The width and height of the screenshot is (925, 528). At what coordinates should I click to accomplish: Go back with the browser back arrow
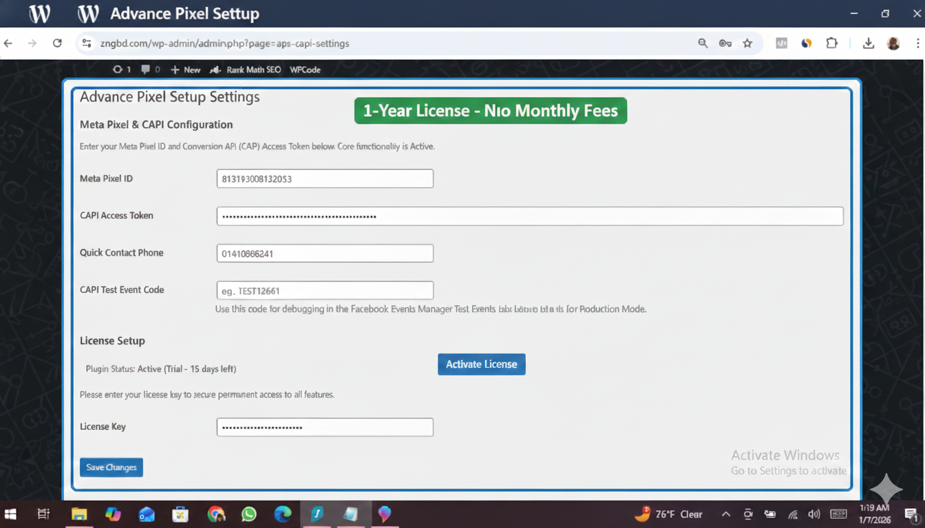(8, 43)
